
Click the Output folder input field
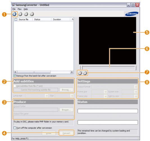click(36, 110)
